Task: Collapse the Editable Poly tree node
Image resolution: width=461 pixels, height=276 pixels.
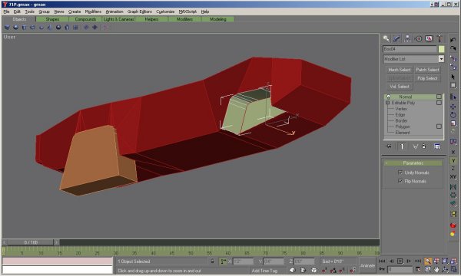Action: 387,103
